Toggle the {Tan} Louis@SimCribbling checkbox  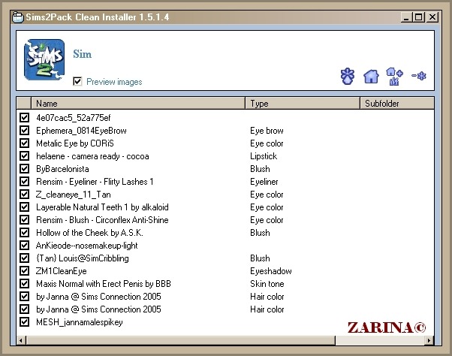coord(25,258)
